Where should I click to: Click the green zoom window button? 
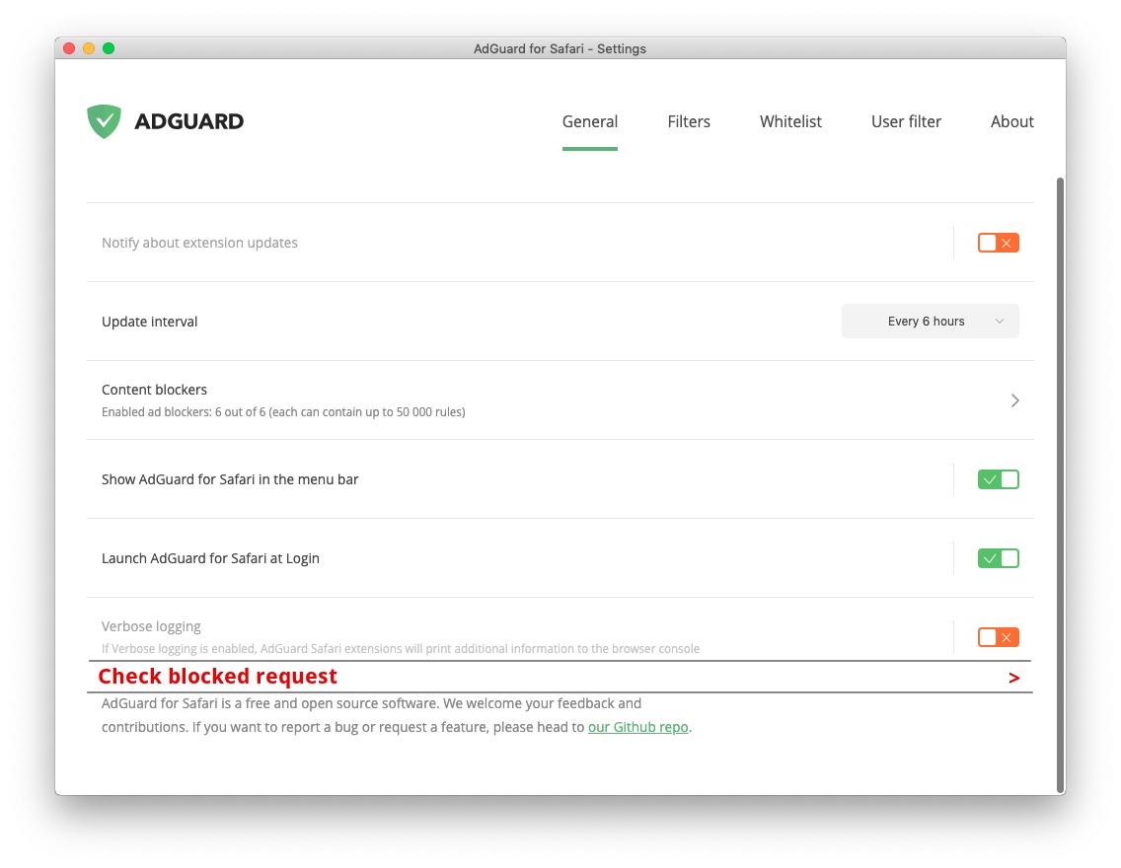point(109,48)
